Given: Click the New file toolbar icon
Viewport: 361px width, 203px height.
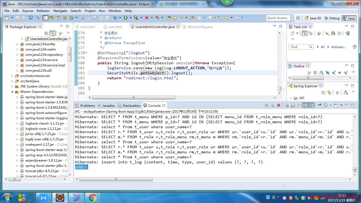Looking at the screenshot, I should coord(7,18).
